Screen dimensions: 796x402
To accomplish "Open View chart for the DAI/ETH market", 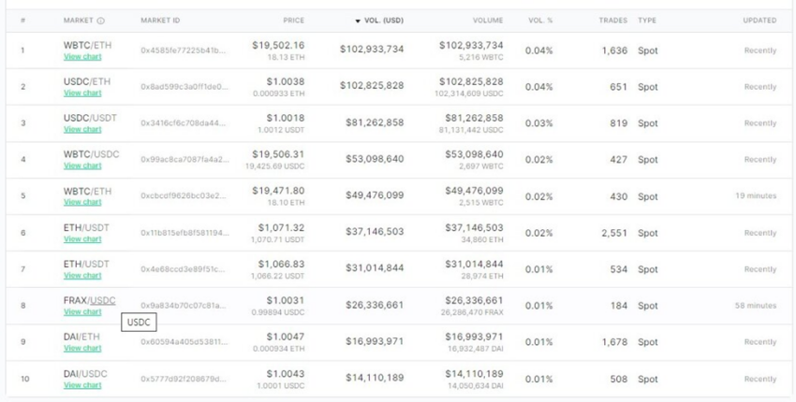I will [x=82, y=349].
